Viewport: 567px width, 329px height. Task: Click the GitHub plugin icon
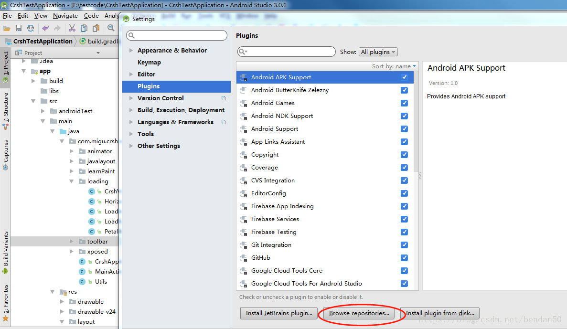click(x=243, y=258)
